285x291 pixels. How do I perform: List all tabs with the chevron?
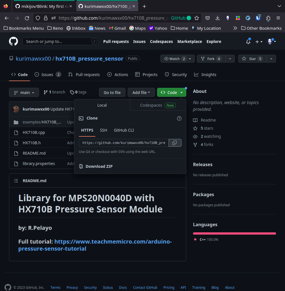(x=279, y=6)
